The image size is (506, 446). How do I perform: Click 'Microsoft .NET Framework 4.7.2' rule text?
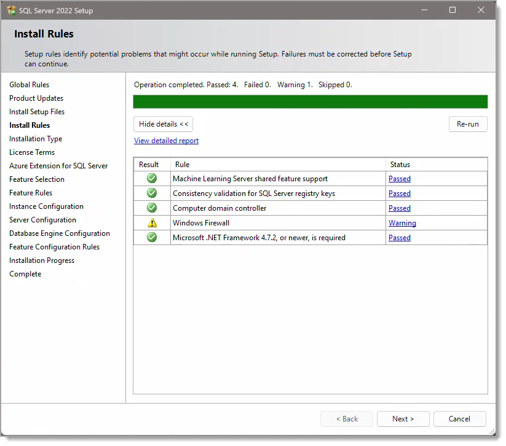click(x=259, y=238)
